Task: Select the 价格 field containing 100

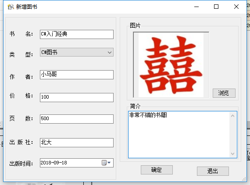Action: coord(77,97)
